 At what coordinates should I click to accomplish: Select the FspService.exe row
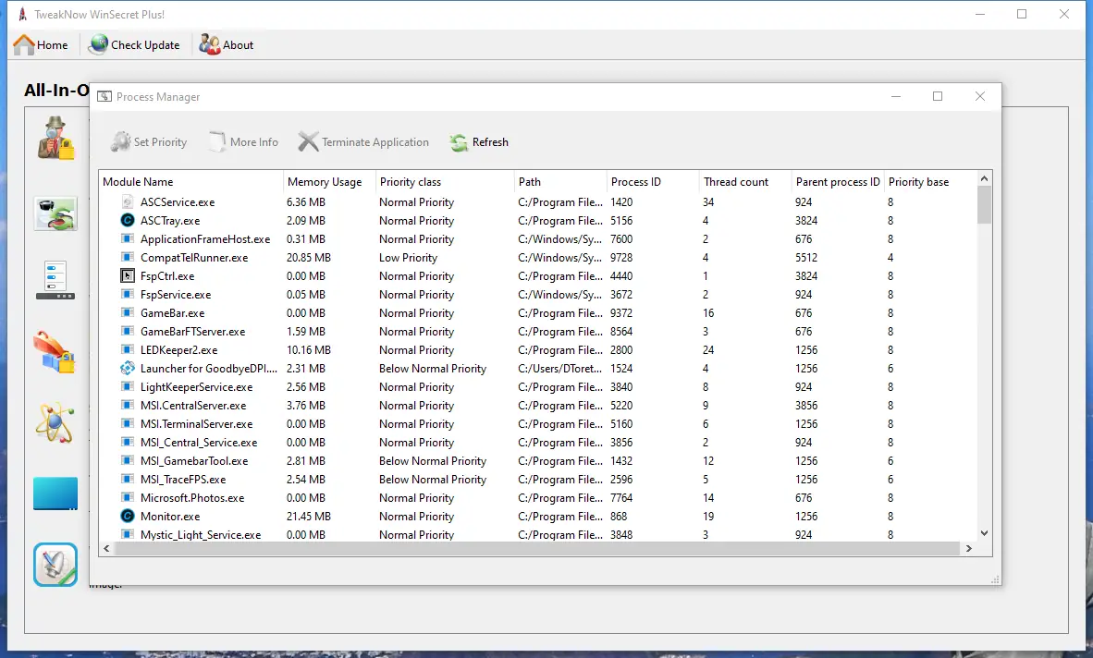click(537, 295)
